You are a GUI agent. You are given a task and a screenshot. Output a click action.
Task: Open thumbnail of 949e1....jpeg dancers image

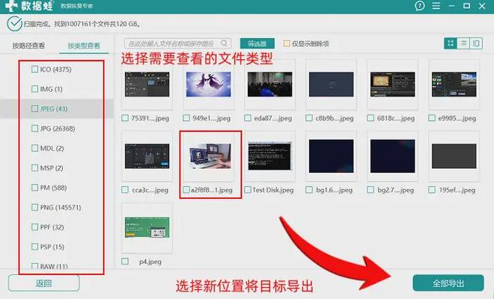pos(208,84)
